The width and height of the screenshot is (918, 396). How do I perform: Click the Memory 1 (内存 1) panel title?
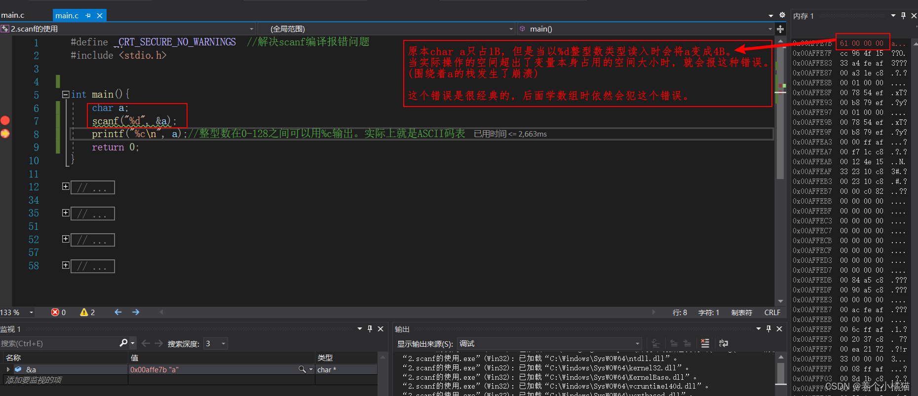coord(803,16)
